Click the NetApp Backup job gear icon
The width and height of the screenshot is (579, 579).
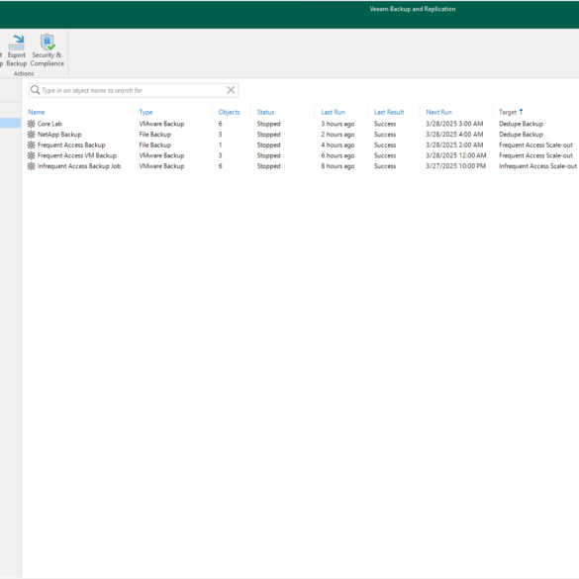(32, 135)
